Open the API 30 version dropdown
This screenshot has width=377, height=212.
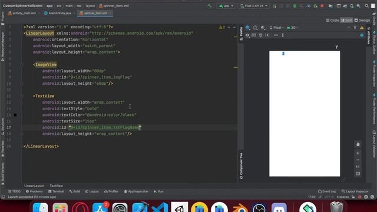pos(292,28)
